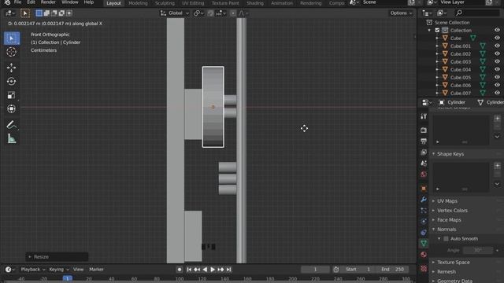Expand the UV Maps panel
The width and height of the screenshot is (504, 283).
[447, 201]
